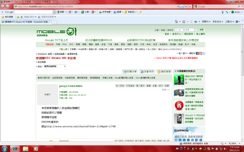Open the forum jump dropdown
Viewport: 244px width, 152px height.
pyautogui.click(x=55, y=66)
